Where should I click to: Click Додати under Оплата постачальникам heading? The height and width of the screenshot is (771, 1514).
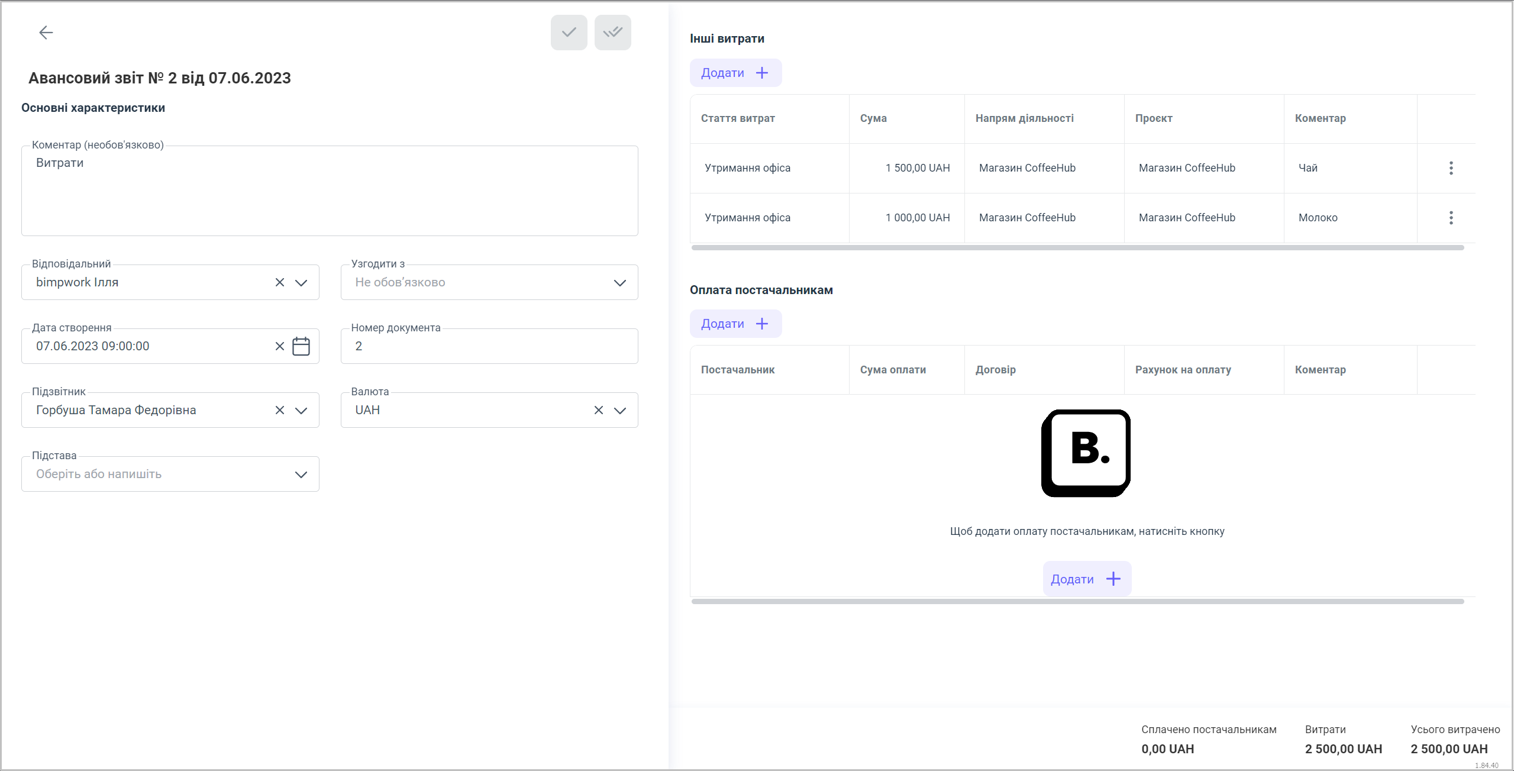(735, 324)
